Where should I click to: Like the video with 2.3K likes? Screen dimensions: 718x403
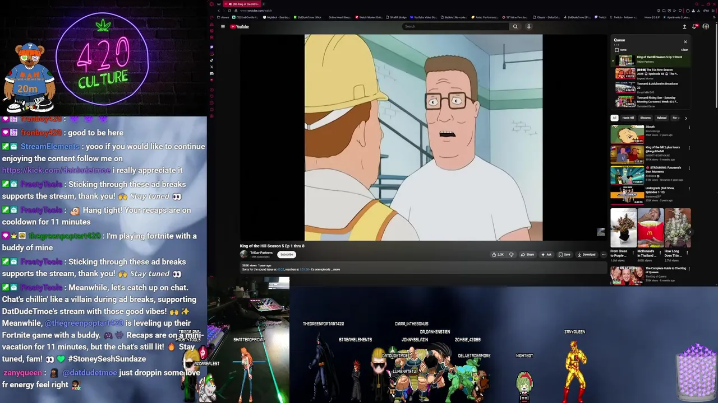pos(498,255)
